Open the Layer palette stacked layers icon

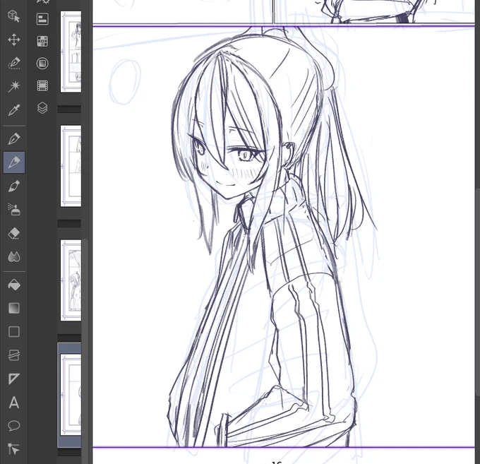[42, 108]
